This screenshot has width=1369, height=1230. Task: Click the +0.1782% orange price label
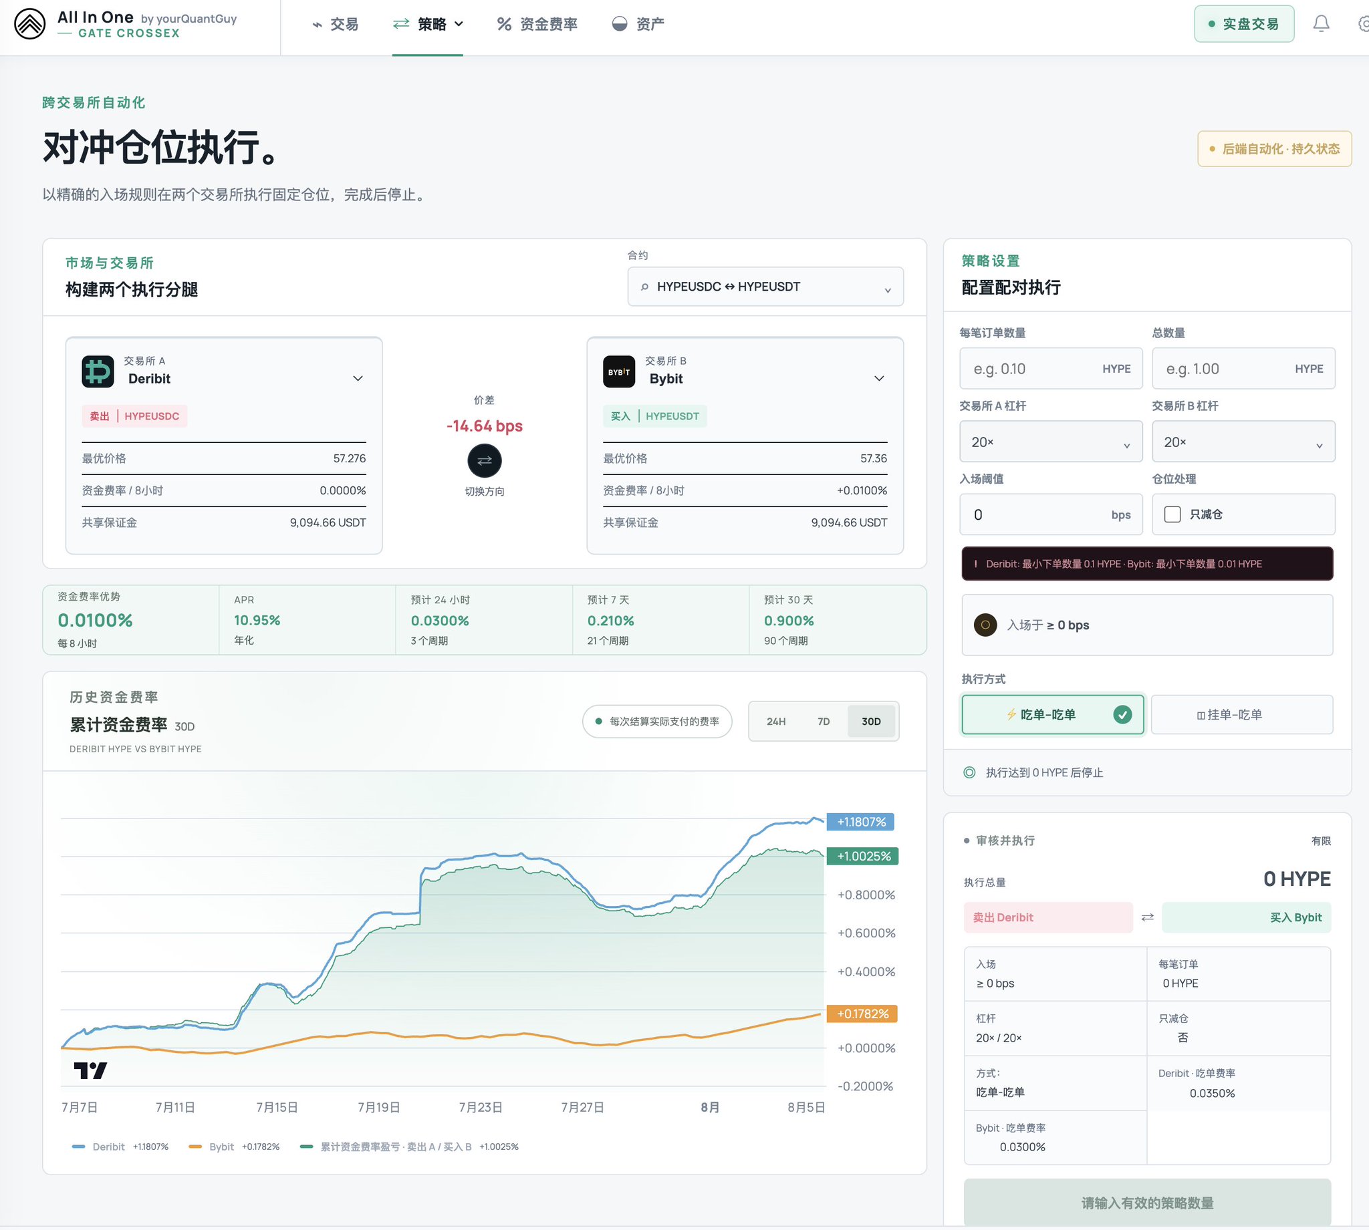point(862,1014)
